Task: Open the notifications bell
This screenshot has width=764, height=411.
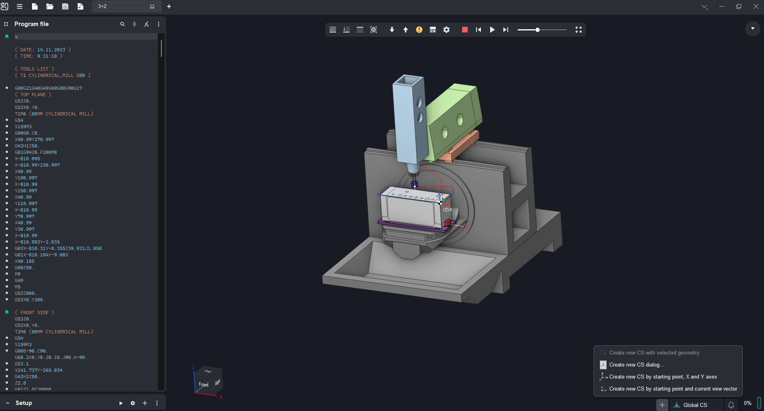Action: 731,405
